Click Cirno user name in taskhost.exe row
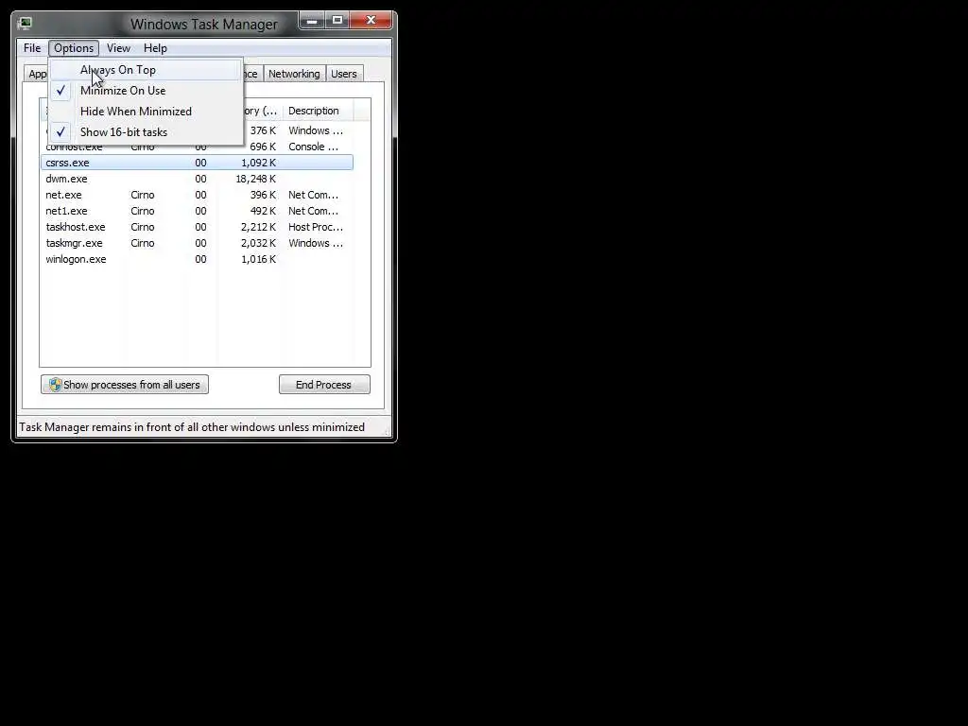The image size is (968, 726). click(143, 227)
